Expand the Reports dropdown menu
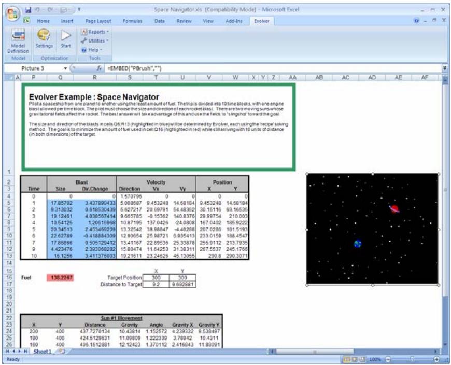451x365 pixels. (95, 32)
